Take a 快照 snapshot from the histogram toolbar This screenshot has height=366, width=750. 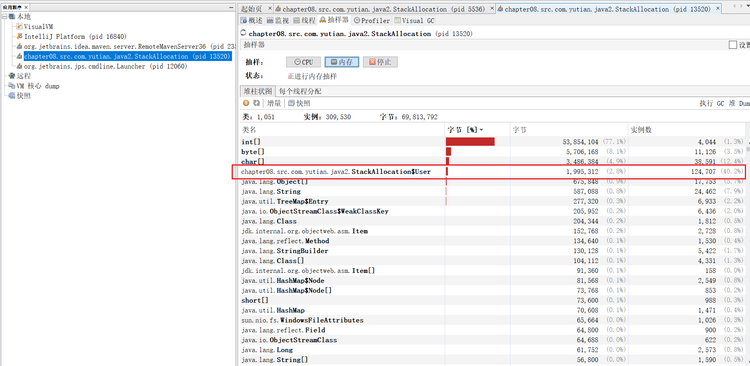coord(299,103)
